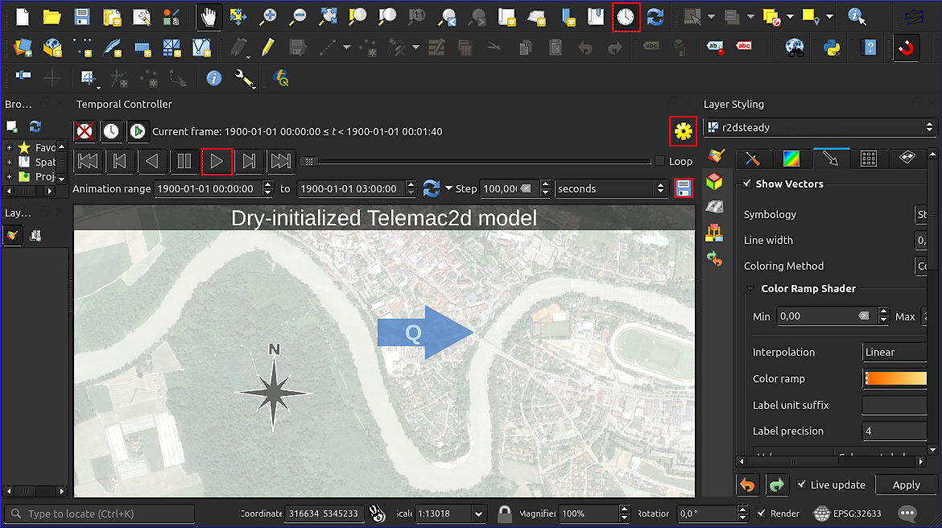Click the orange Color ramp swatch
Viewport: 942px width, 528px height.
point(894,378)
